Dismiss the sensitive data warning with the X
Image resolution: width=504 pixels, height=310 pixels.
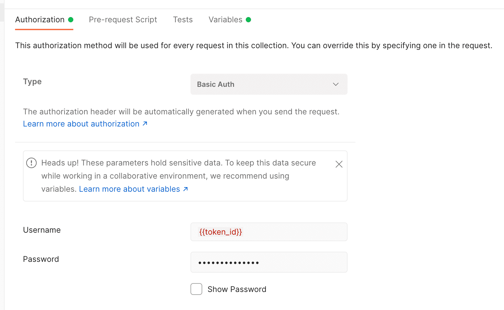point(339,164)
